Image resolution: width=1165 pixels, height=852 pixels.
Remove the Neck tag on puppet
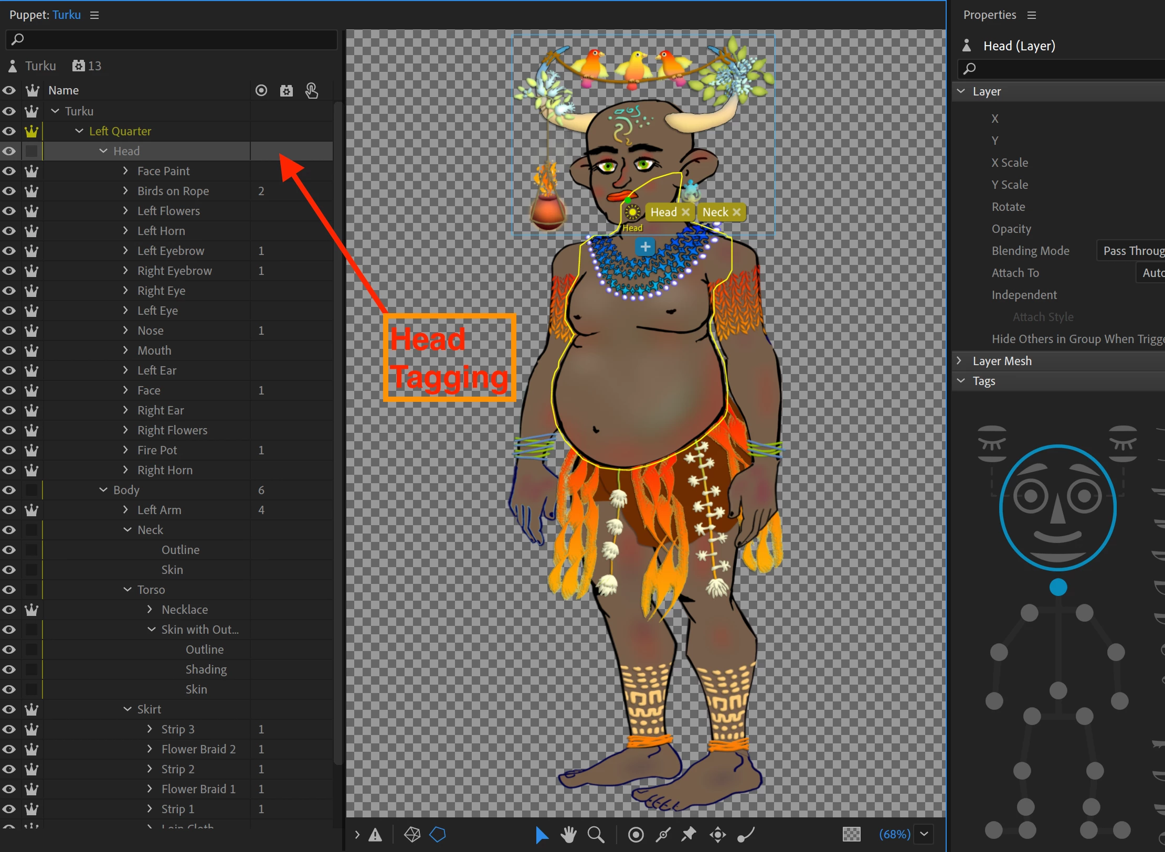[x=737, y=212]
